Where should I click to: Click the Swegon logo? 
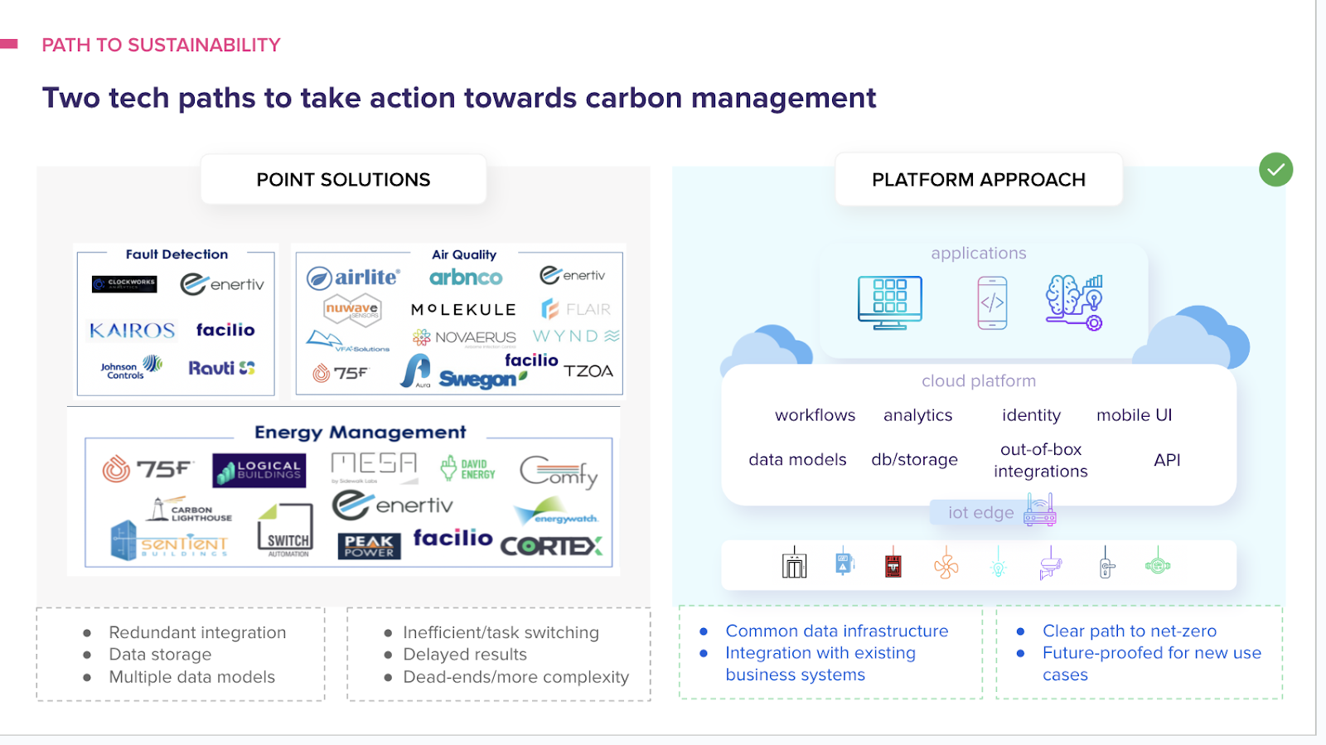[x=482, y=379]
